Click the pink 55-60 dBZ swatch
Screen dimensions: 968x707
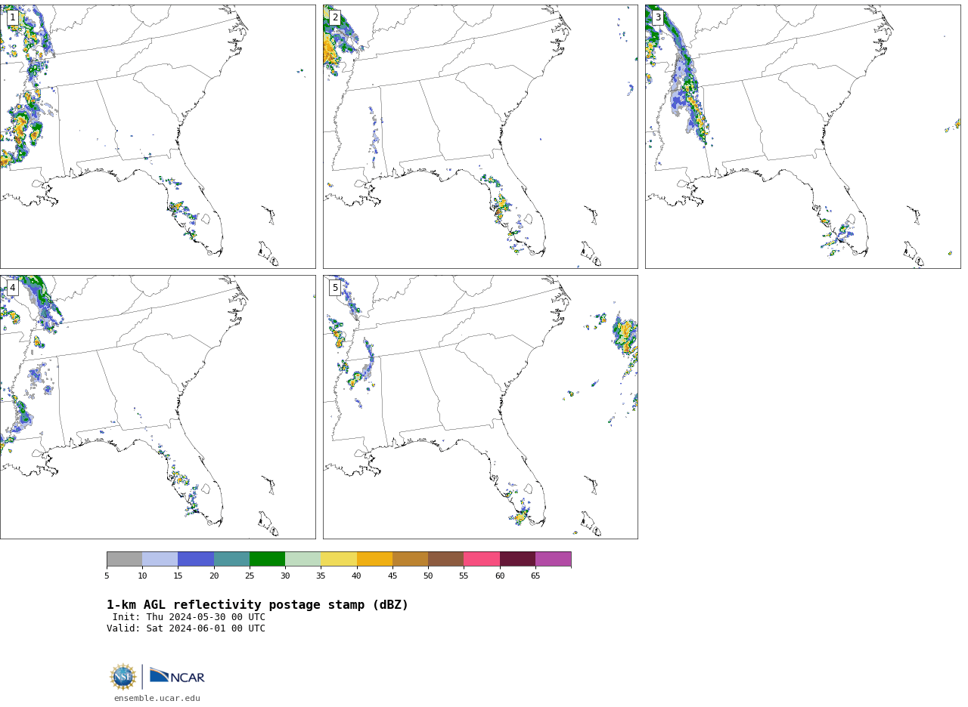(x=482, y=559)
